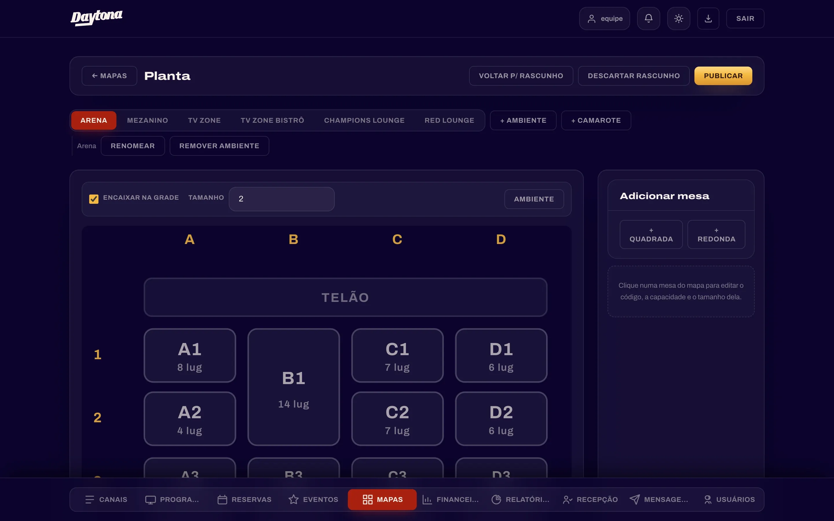Open Relatórios in the bottom navigation

pos(520,499)
